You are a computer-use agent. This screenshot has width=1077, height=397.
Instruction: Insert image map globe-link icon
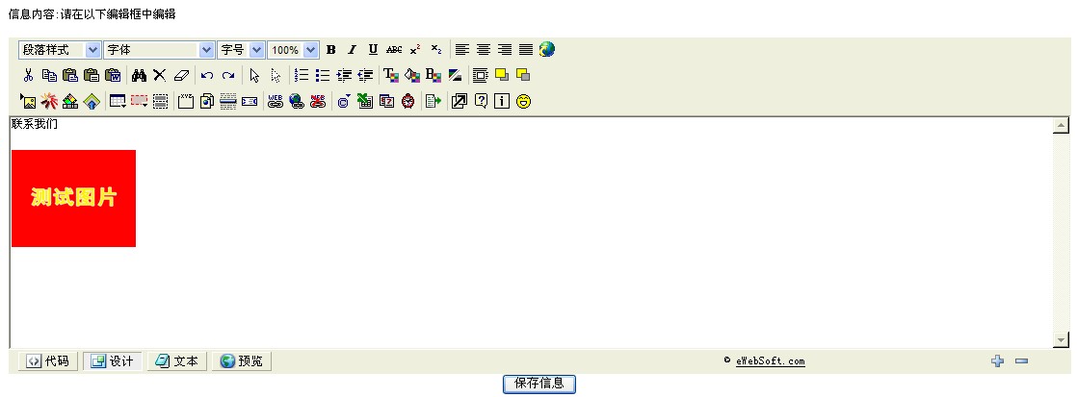(x=297, y=102)
